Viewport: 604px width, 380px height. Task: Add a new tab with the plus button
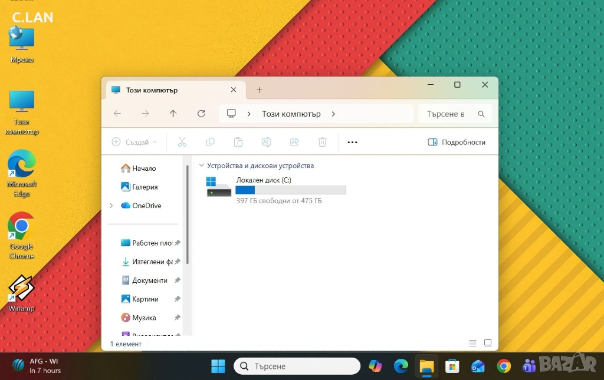pos(259,90)
